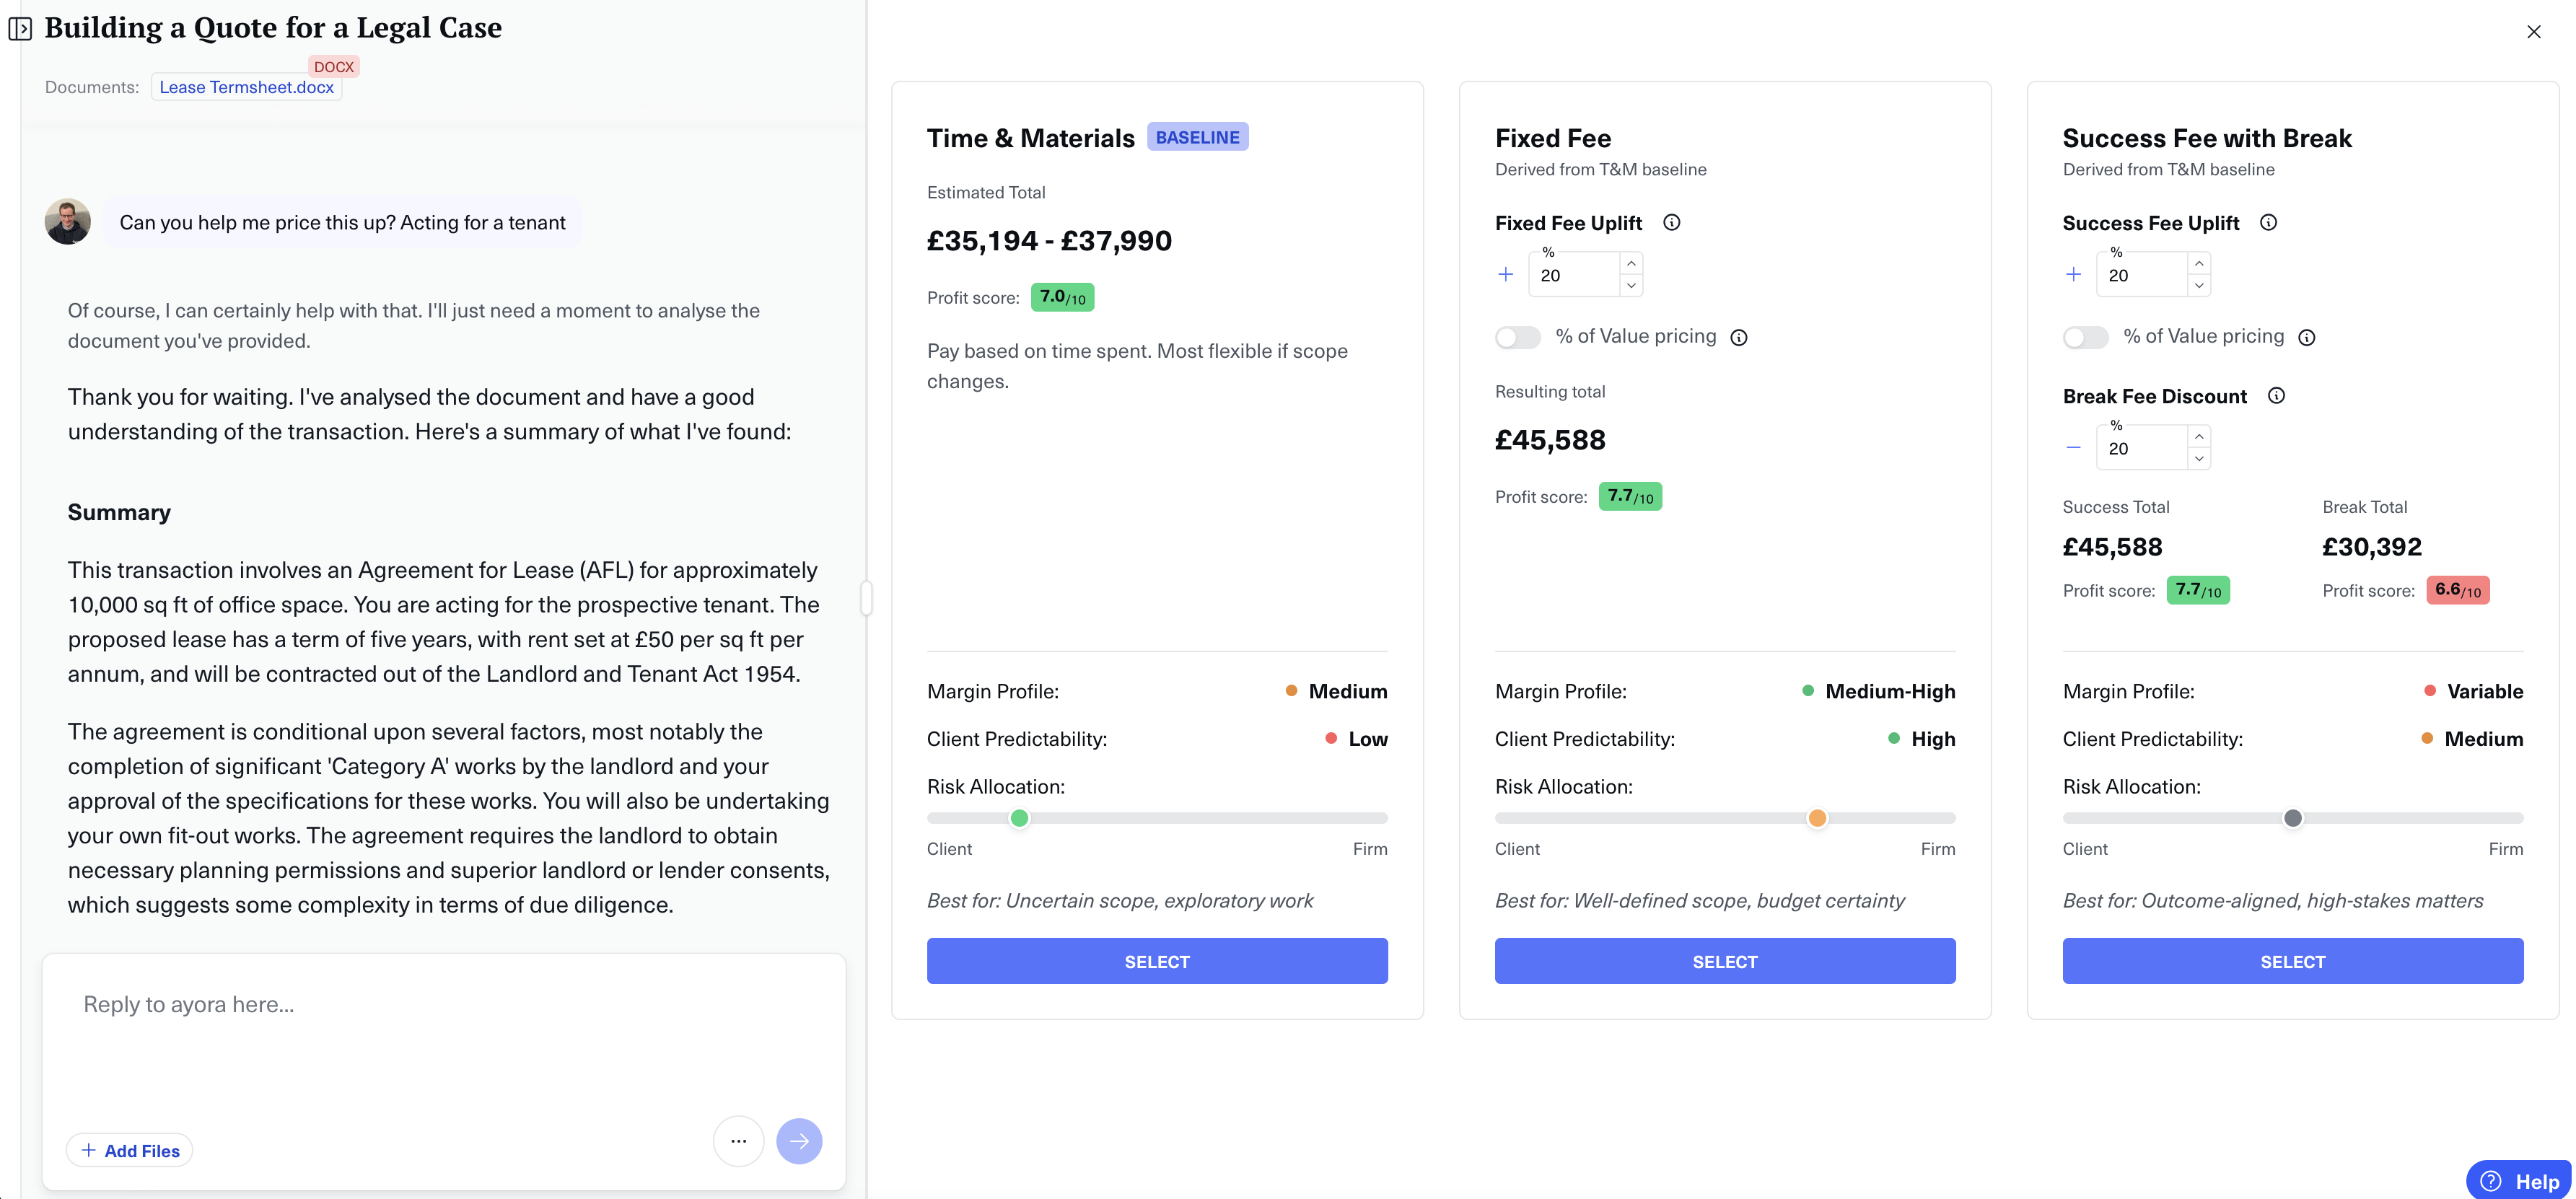Click the Help icon button
The image size is (2576, 1199).
2518,1180
